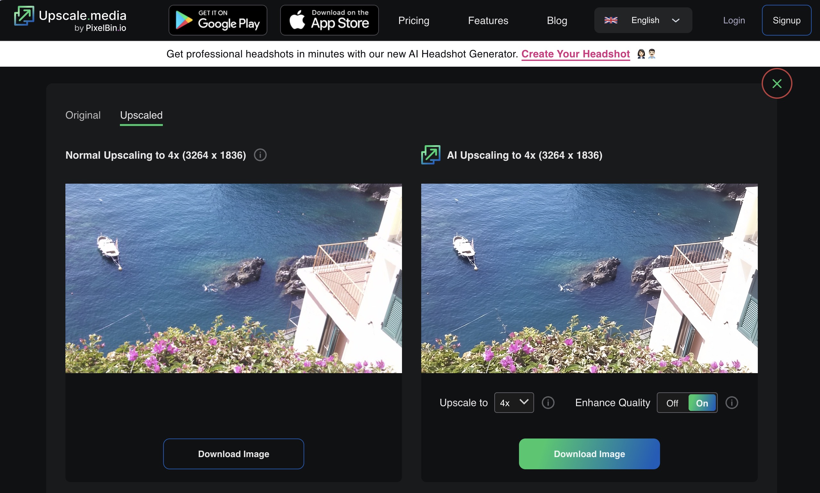The width and height of the screenshot is (820, 493).
Task: Select the Upscaled tab
Action: pyautogui.click(x=141, y=115)
